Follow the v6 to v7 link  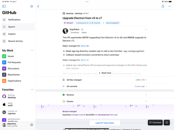pyautogui.click(x=84, y=60)
